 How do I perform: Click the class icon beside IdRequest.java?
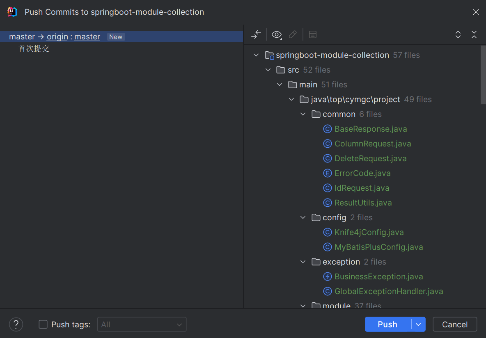point(327,188)
